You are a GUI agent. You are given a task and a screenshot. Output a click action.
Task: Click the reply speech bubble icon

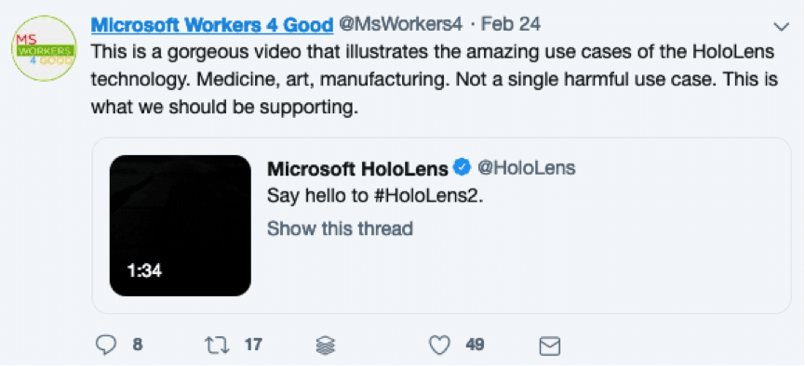pos(106,345)
